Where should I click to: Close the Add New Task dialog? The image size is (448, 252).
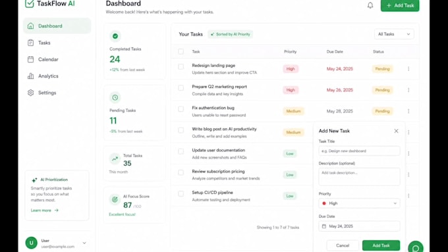(396, 131)
